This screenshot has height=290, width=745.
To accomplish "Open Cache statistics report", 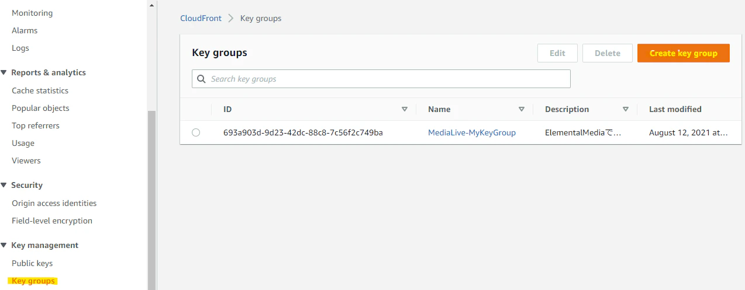I will click(40, 90).
